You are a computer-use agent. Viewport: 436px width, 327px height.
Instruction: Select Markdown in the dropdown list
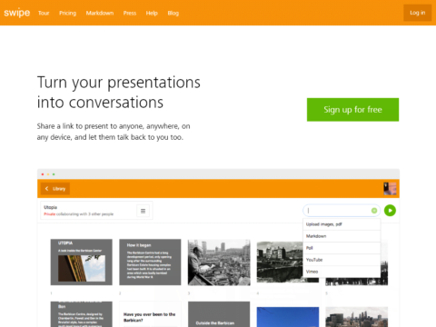[342, 236]
